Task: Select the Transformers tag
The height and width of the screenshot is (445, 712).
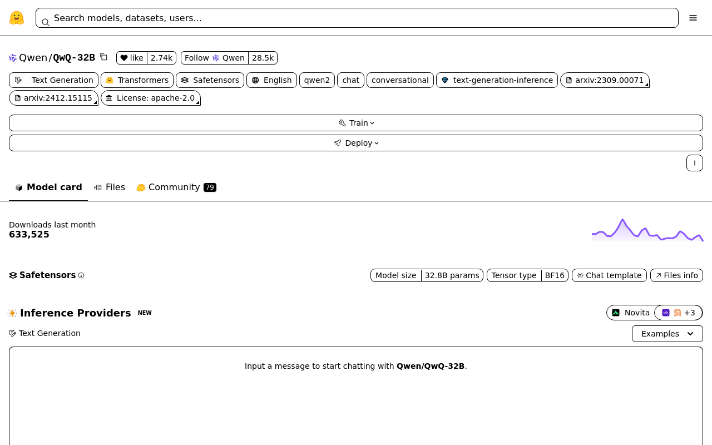Action: [137, 80]
